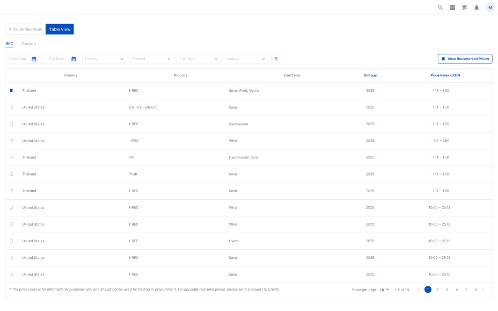
Task: Click the search magnifier icon in header
Action: click(441, 8)
